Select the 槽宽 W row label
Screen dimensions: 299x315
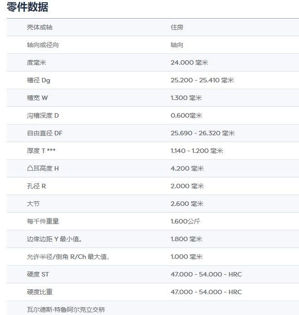pos(37,98)
